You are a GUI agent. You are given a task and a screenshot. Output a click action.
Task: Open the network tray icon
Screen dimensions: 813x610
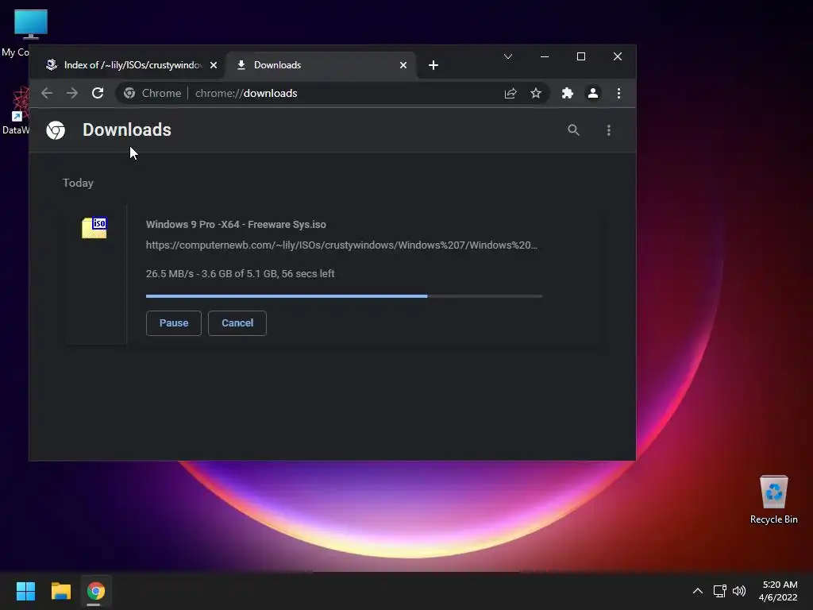point(719,591)
